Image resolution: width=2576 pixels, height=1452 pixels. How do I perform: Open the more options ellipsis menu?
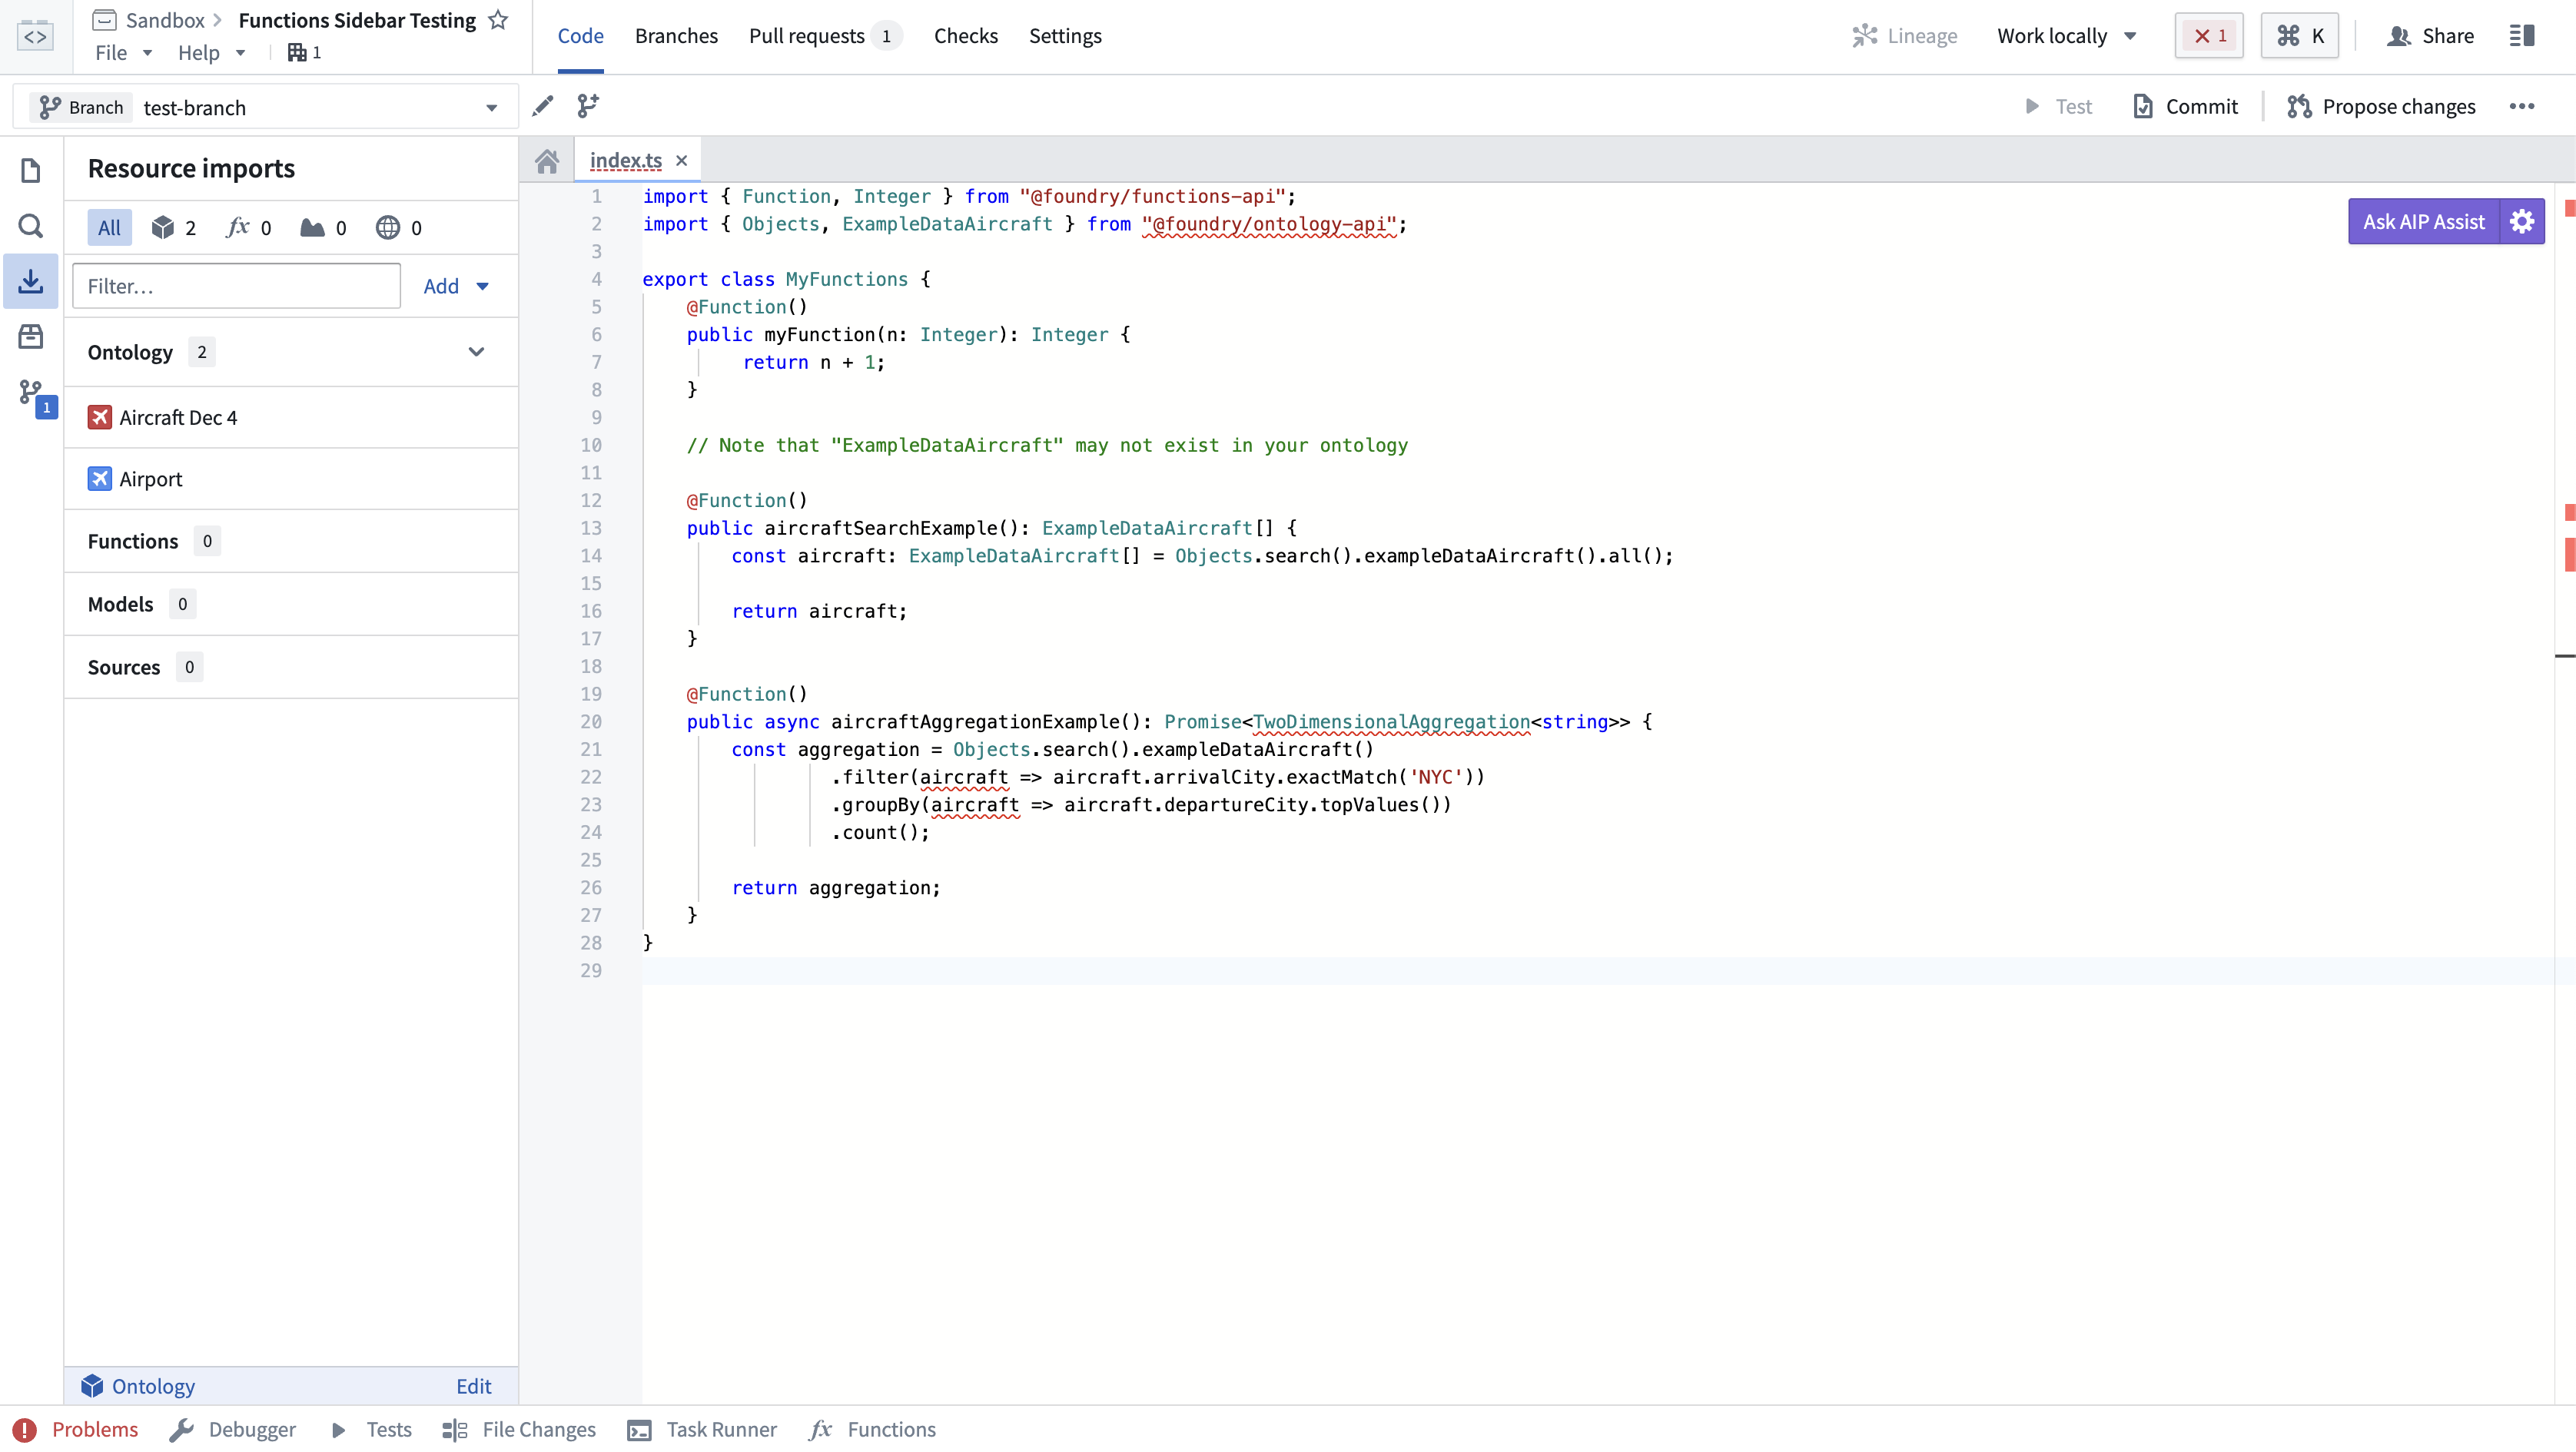[x=2522, y=107]
